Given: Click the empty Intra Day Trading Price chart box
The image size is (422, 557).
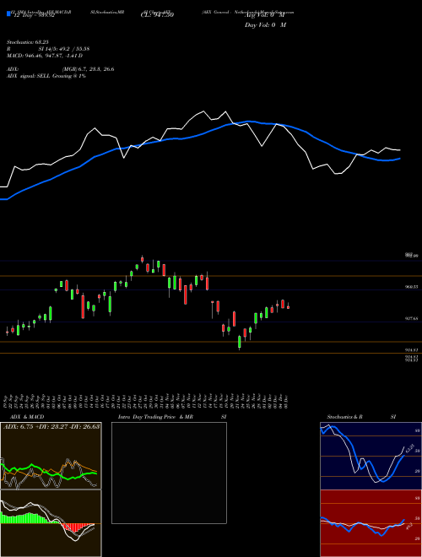Looking at the screenshot, I should click(169, 473).
